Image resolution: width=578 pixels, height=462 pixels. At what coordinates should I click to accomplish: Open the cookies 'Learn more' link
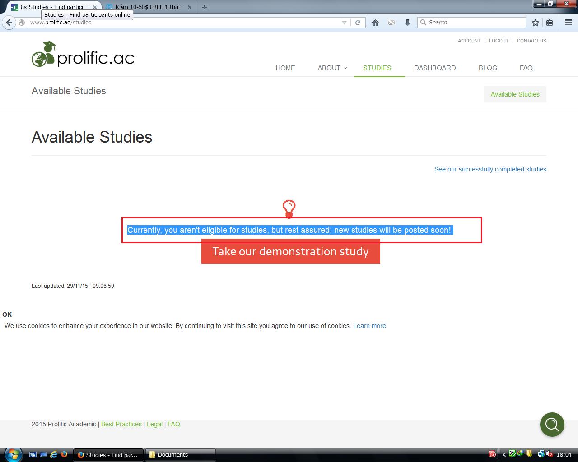(x=369, y=326)
